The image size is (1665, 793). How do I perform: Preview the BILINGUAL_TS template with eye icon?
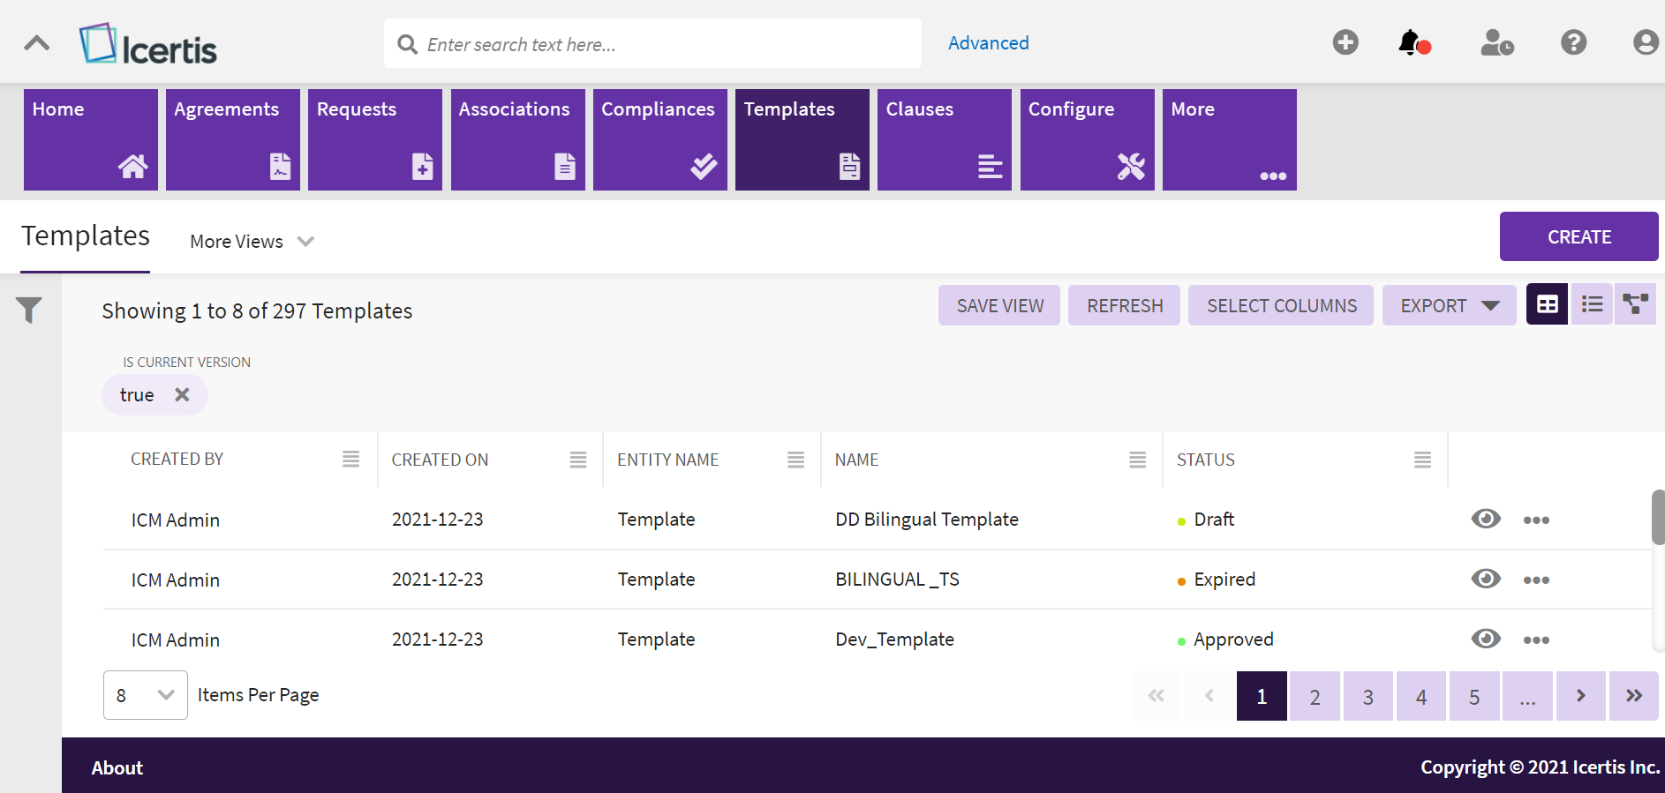pyautogui.click(x=1486, y=579)
